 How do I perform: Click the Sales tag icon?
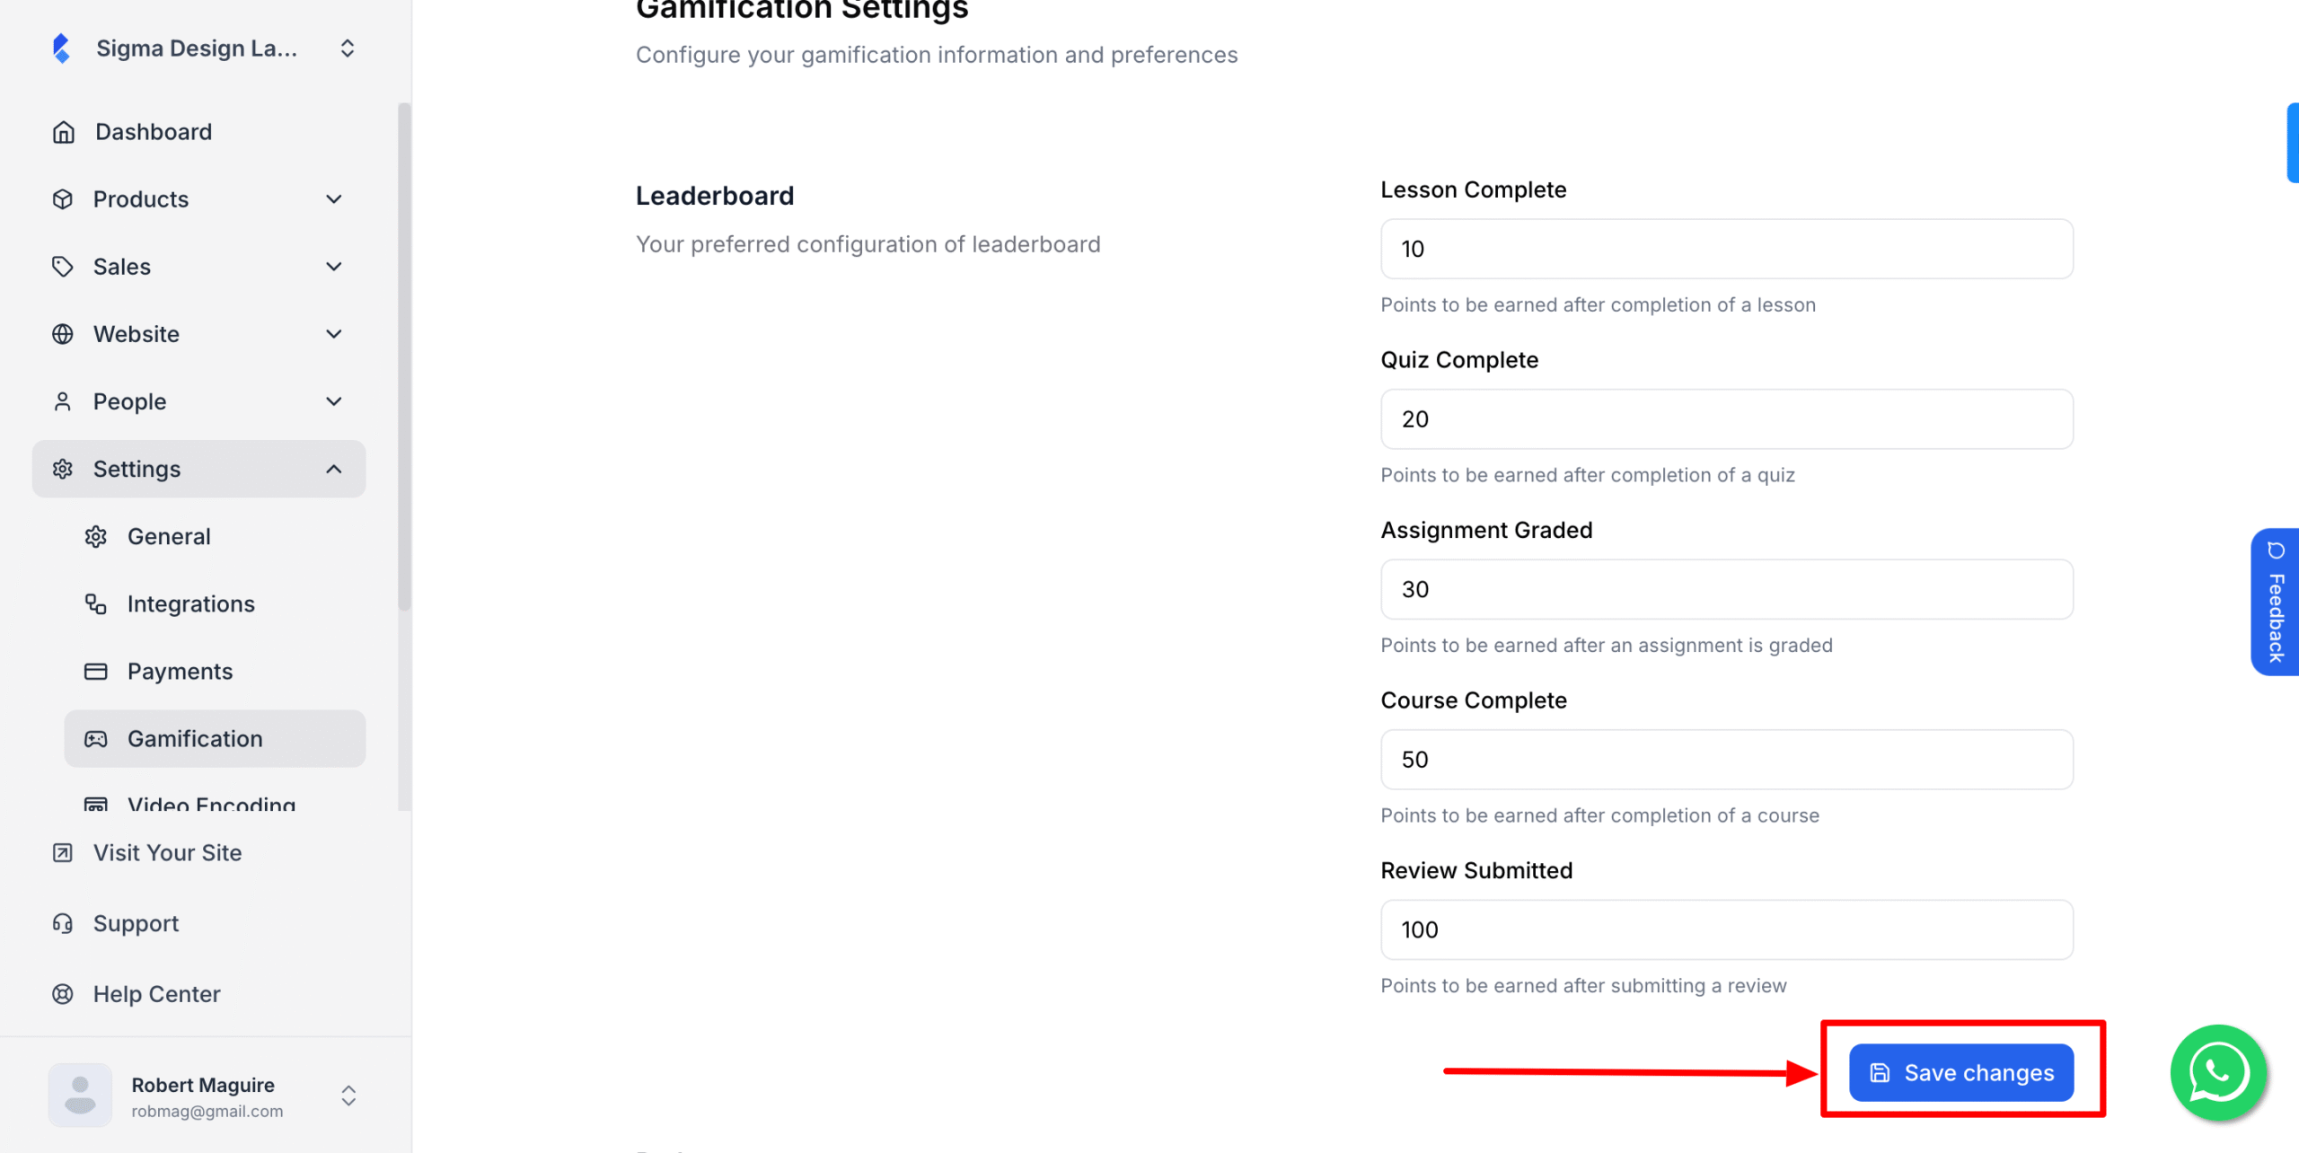[x=62, y=266]
